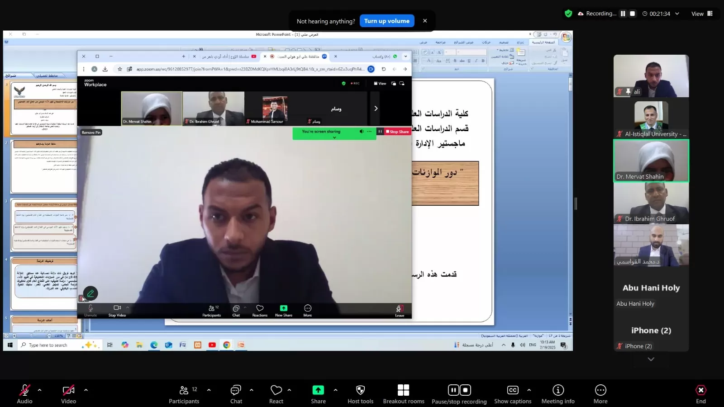This screenshot has height=407, width=724.
Task: Open Host tools shield icon
Action: point(360,394)
